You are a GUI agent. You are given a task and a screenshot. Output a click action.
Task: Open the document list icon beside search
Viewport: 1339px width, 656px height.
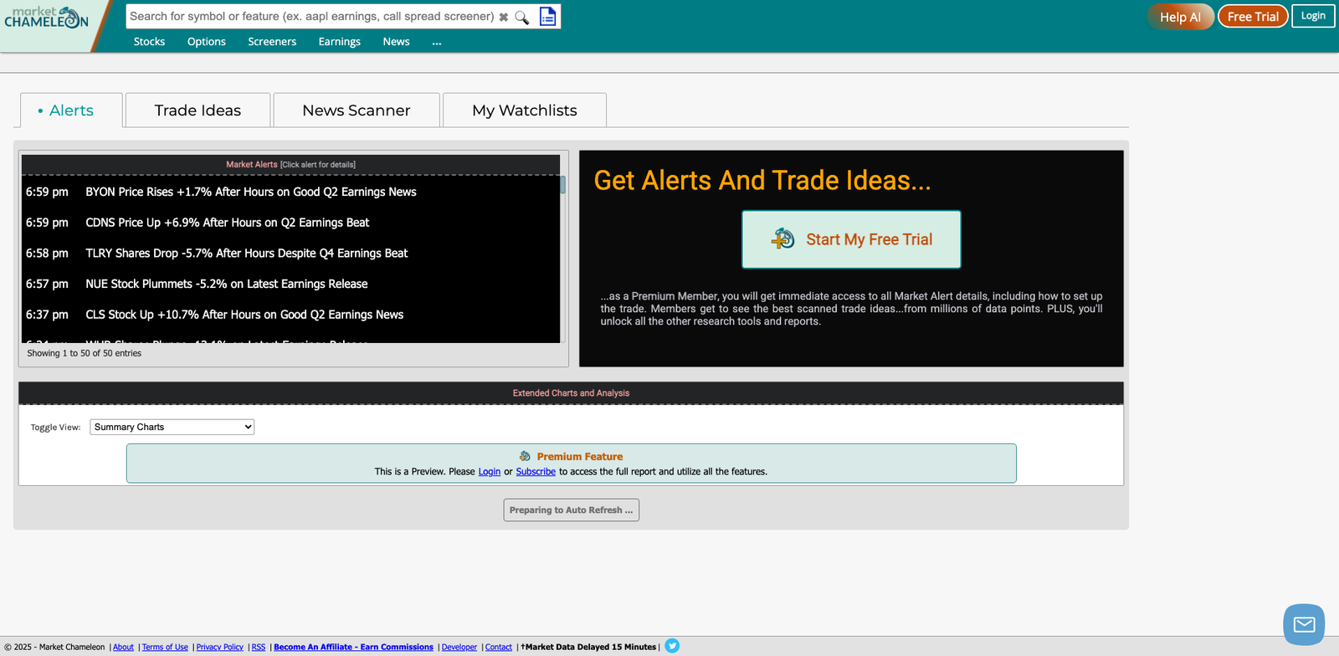(x=547, y=16)
